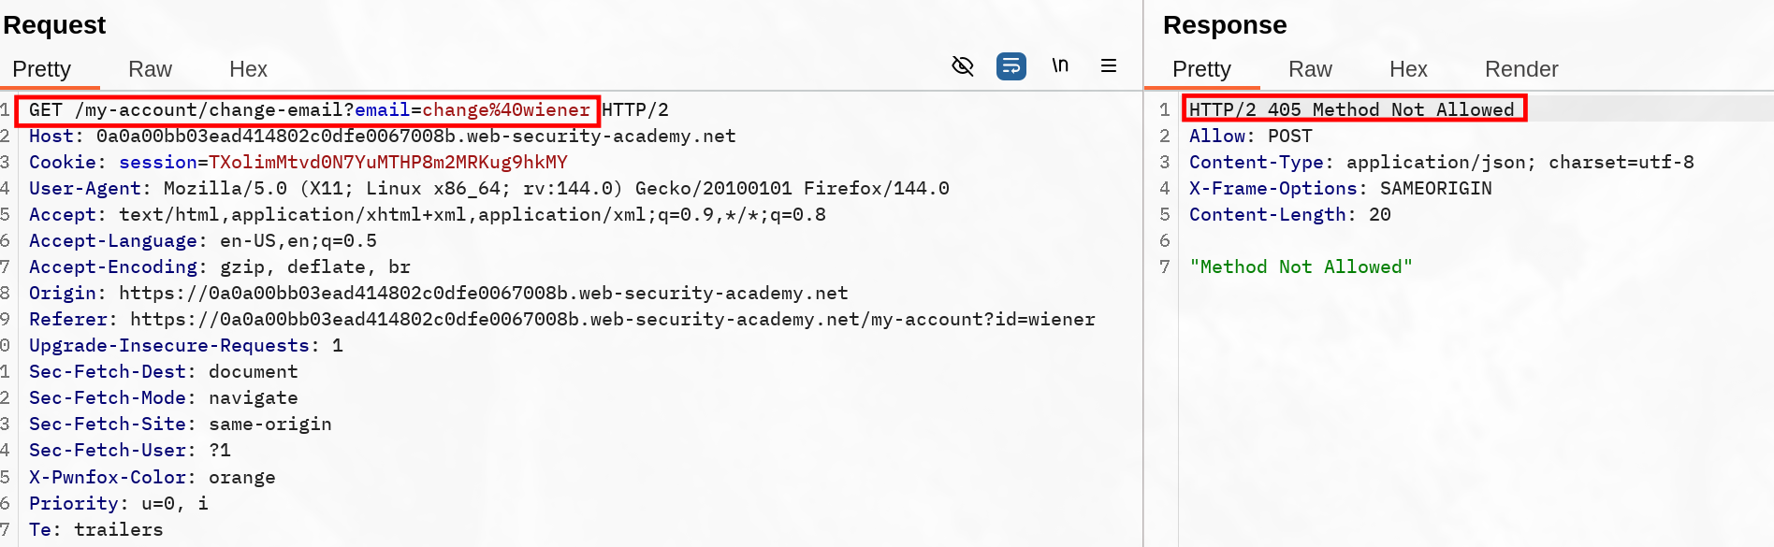Open the Response Render tab
Viewport: 1774px width, 547px height.
pos(1521,69)
